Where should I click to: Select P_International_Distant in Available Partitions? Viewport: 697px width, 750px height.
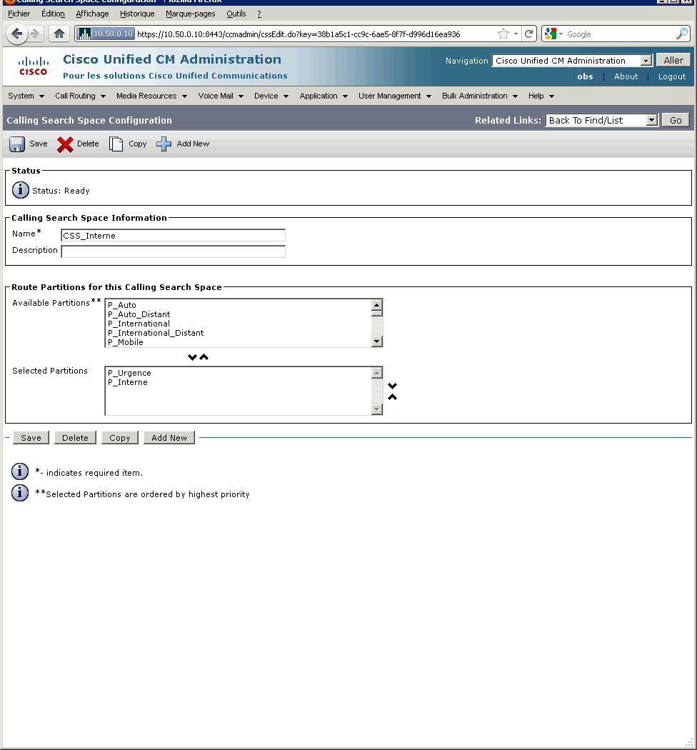[239, 333]
